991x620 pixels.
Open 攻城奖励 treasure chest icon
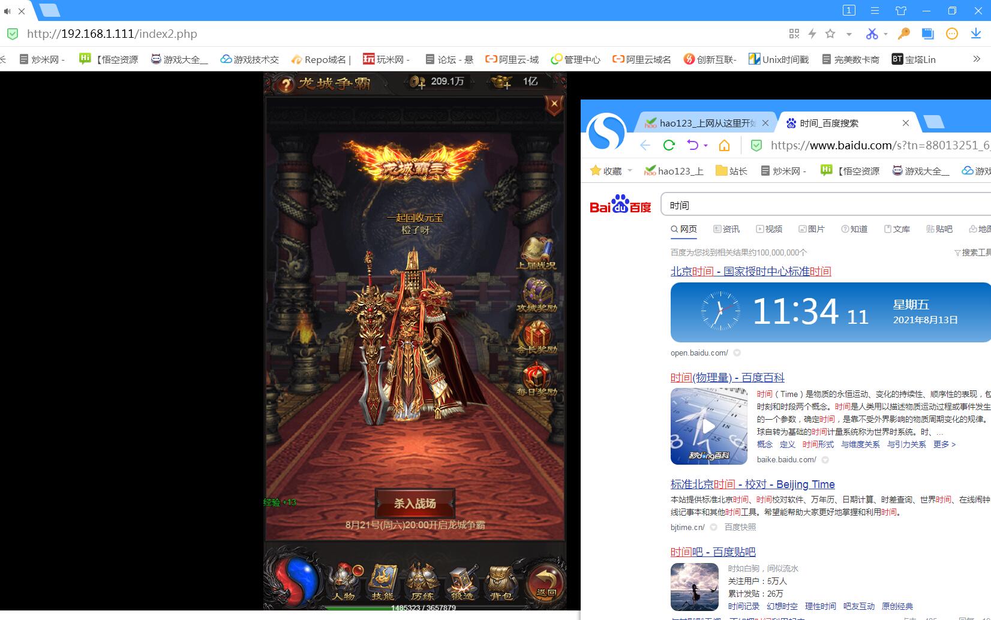(x=537, y=294)
